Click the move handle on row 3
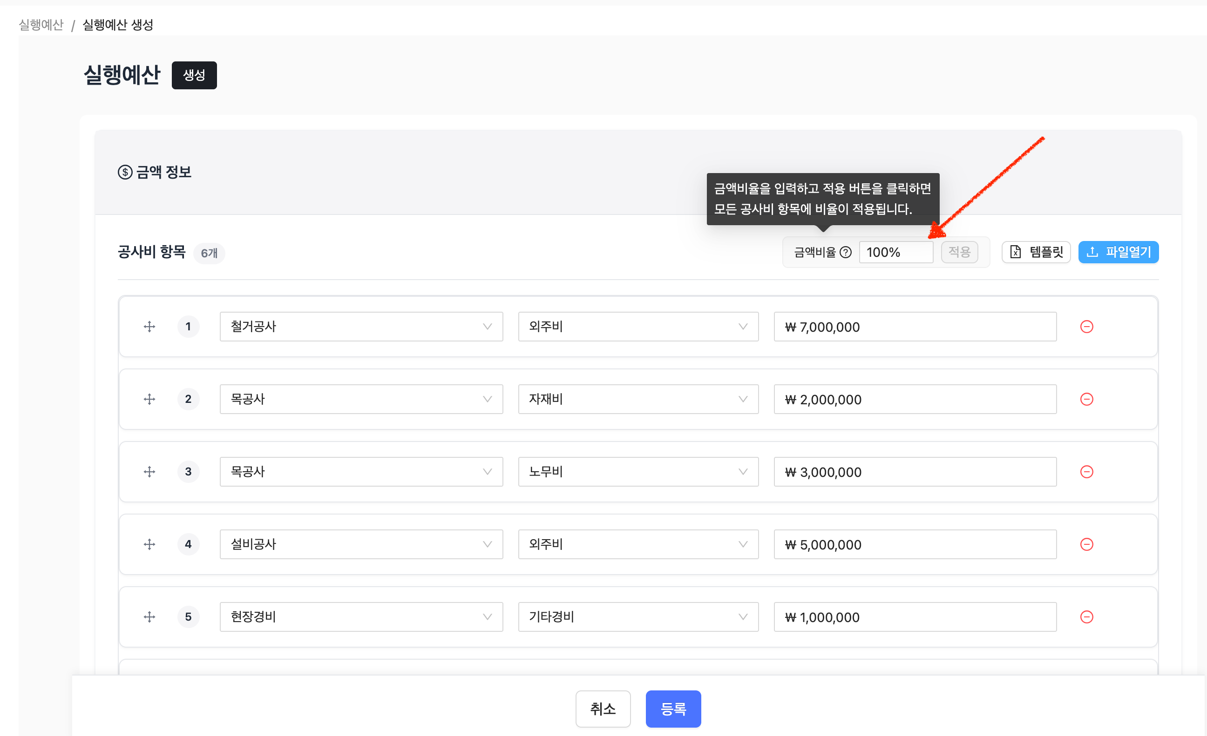The height and width of the screenshot is (736, 1207). click(149, 472)
